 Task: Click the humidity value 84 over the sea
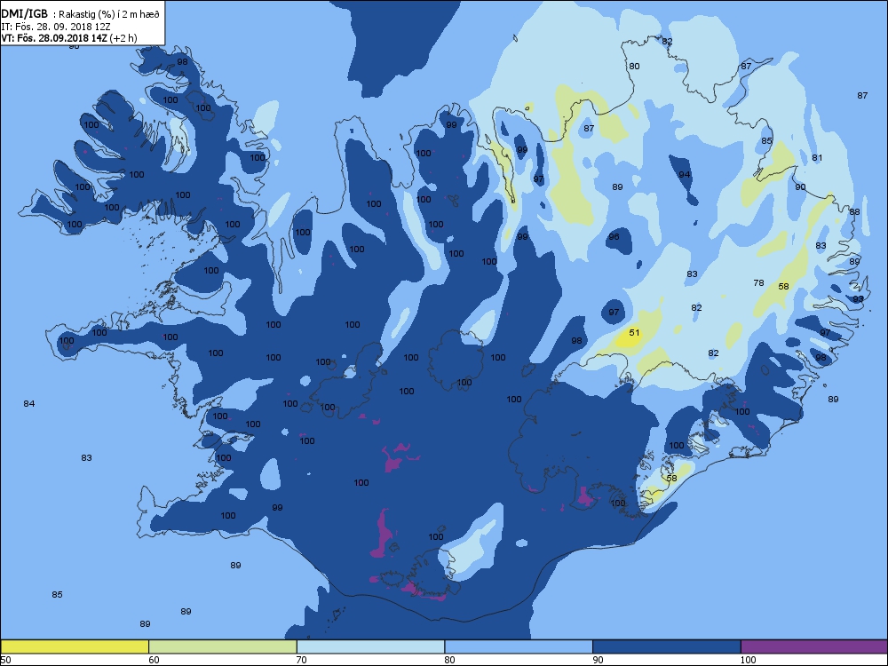(29, 403)
